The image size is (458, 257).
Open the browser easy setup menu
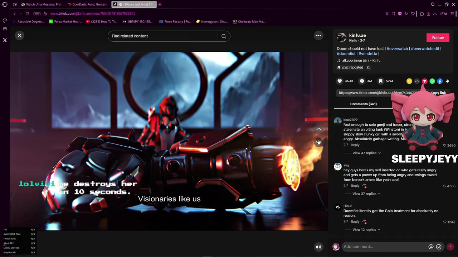coord(452,14)
